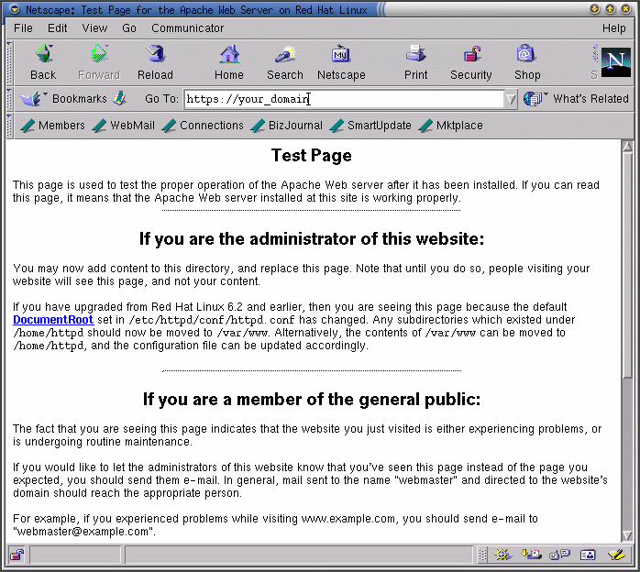Viewport: 640px width, 572px height.
Task: Click the vertical scrollbar down arrow
Action: (x=627, y=536)
